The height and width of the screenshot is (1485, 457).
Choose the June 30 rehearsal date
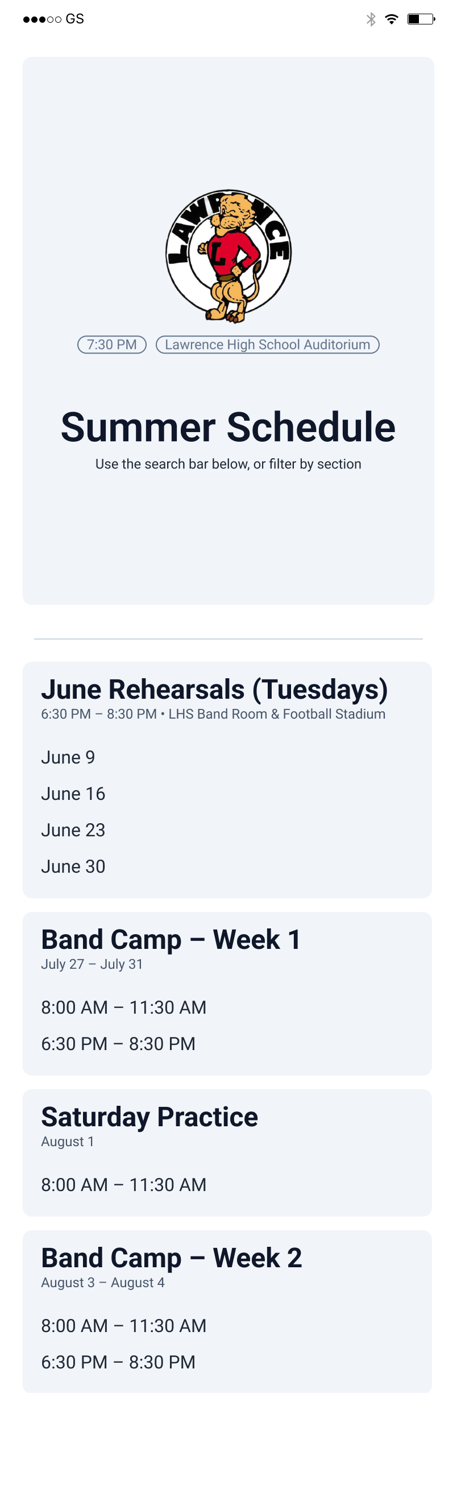pyautogui.click(x=73, y=866)
